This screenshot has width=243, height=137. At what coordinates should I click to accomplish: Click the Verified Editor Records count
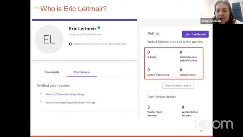pos(183,107)
